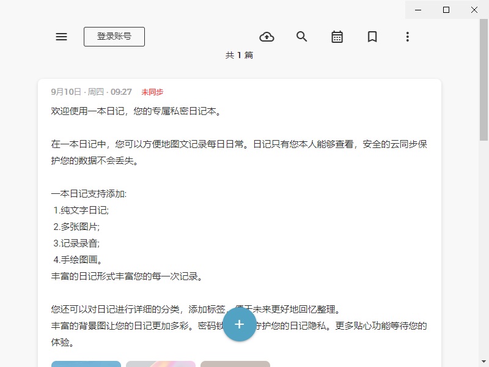
Task: Open the hamburger navigation menu
Action: click(x=62, y=37)
